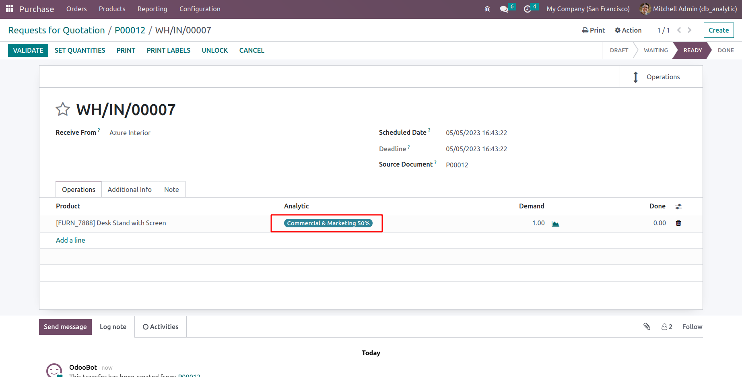Select the Draft status stage
The height and width of the screenshot is (377, 742).
(x=619, y=50)
